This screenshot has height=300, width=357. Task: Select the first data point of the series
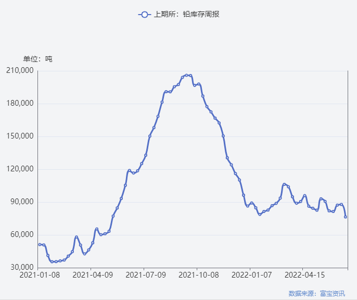pos(40,244)
